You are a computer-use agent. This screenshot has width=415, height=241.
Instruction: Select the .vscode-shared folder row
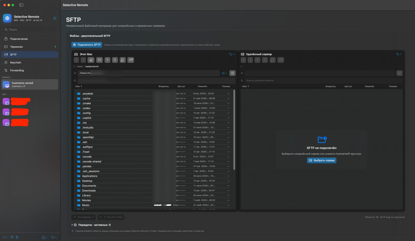point(153,161)
